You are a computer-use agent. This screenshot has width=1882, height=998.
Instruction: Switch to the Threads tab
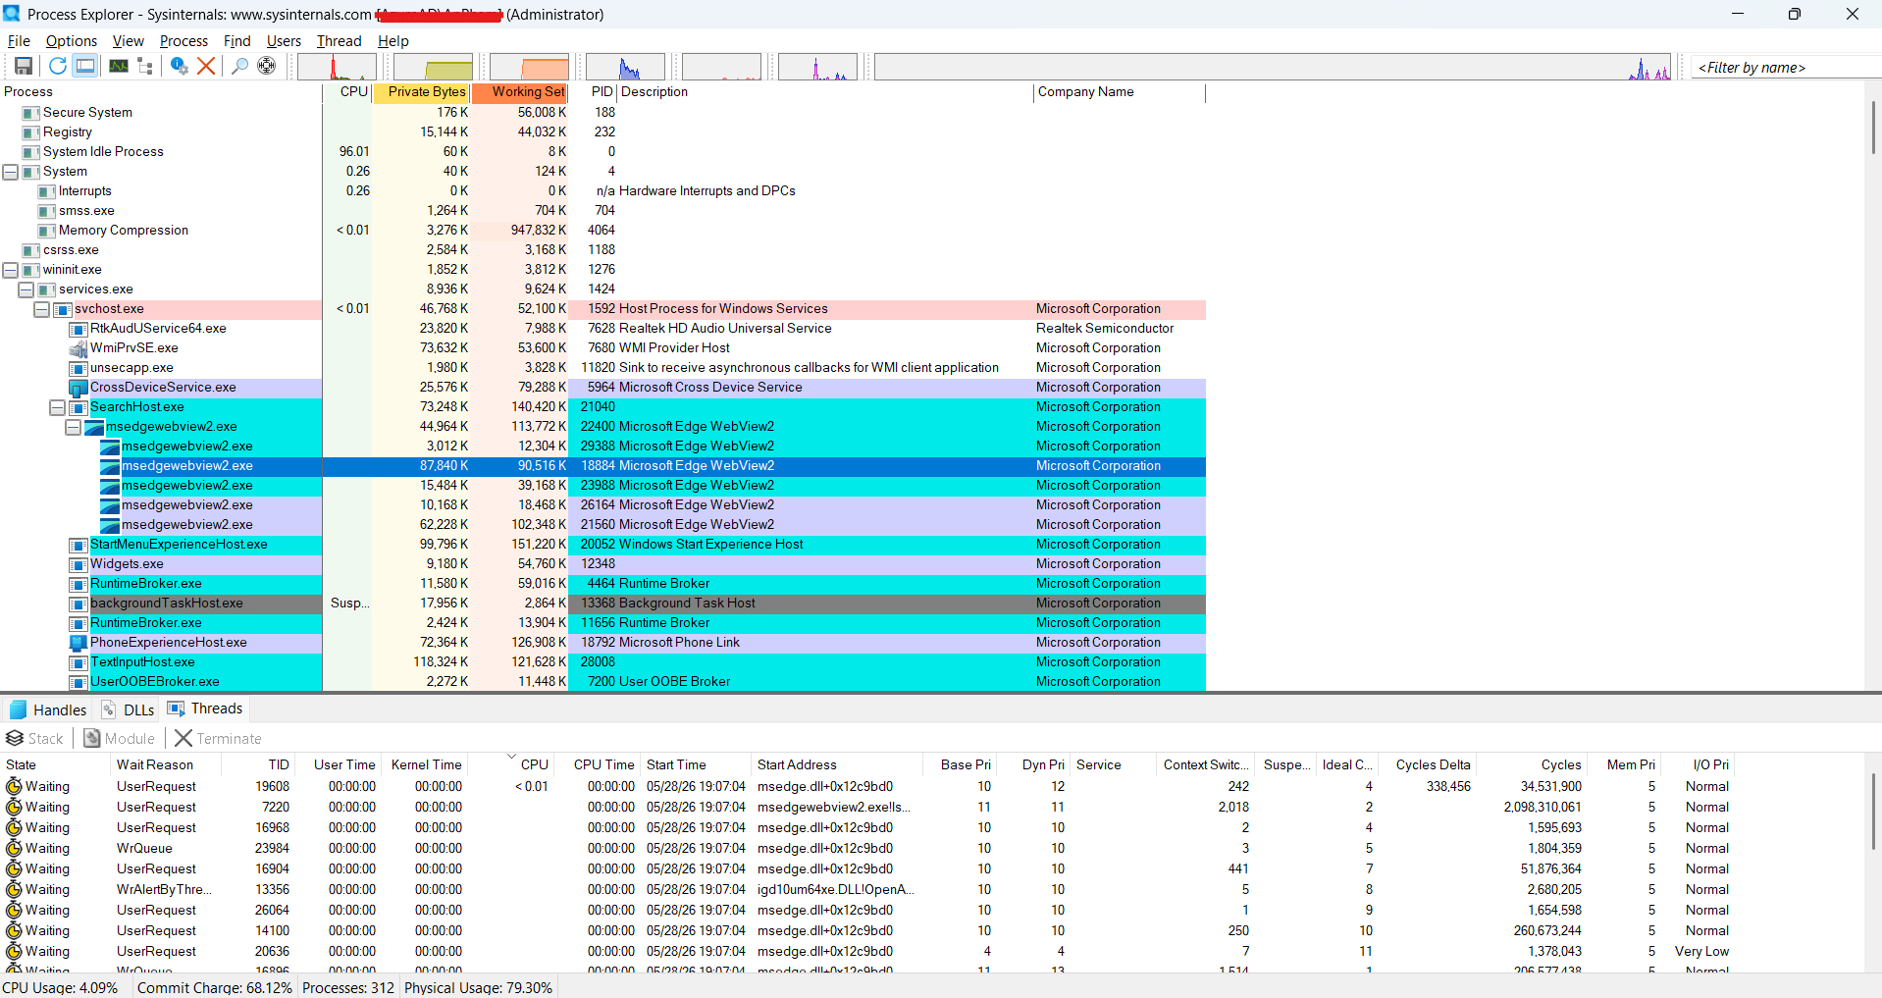(205, 709)
